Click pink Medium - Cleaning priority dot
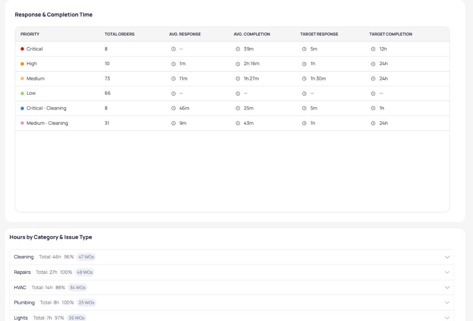 [22, 123]
